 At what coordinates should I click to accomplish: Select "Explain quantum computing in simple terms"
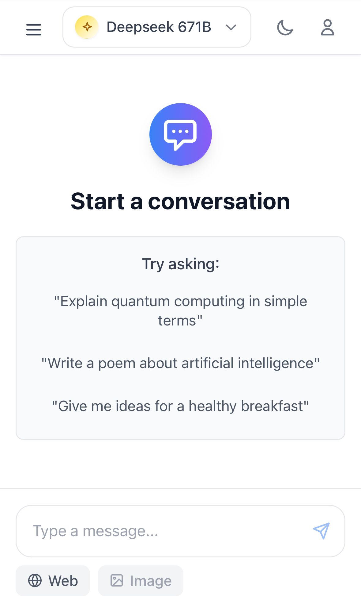(180, 311)
